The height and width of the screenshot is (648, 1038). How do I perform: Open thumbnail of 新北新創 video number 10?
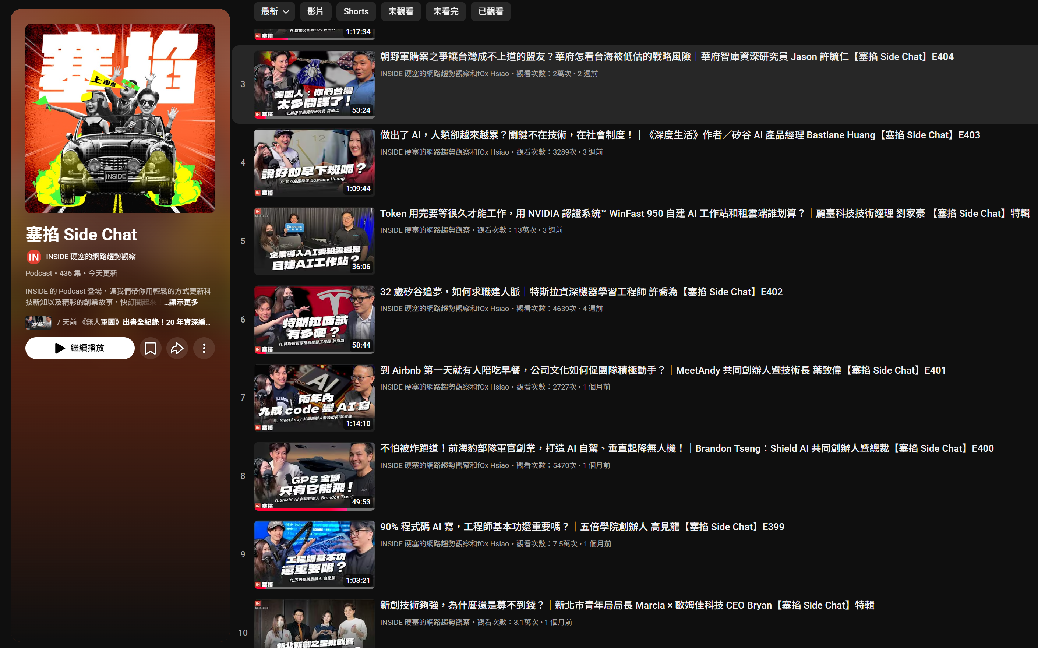coord(314,624)
